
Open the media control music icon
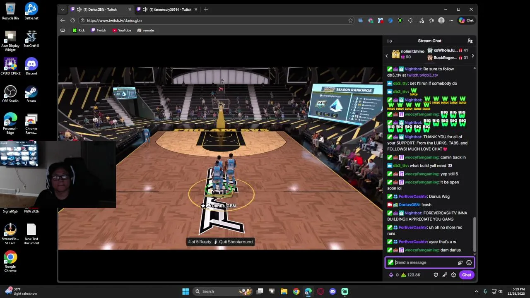[x=421, y=20]
